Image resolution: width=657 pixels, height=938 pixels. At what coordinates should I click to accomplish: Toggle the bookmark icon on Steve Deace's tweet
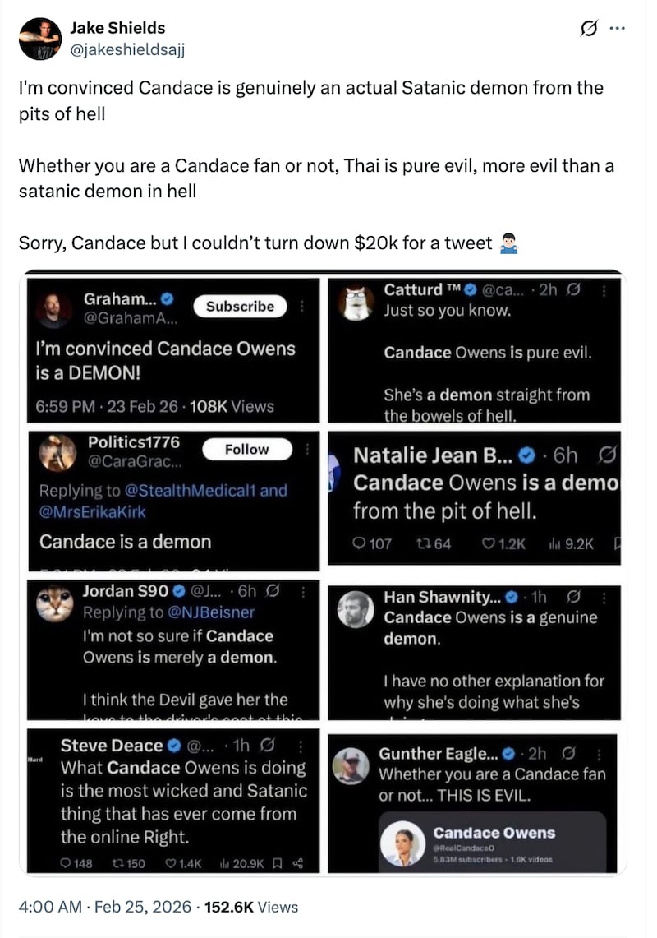click(278, 863)
